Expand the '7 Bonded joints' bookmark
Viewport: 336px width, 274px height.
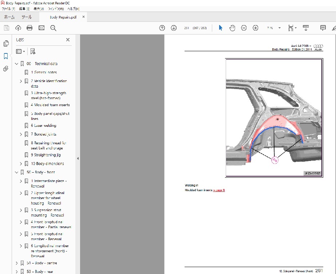point(21,134)
